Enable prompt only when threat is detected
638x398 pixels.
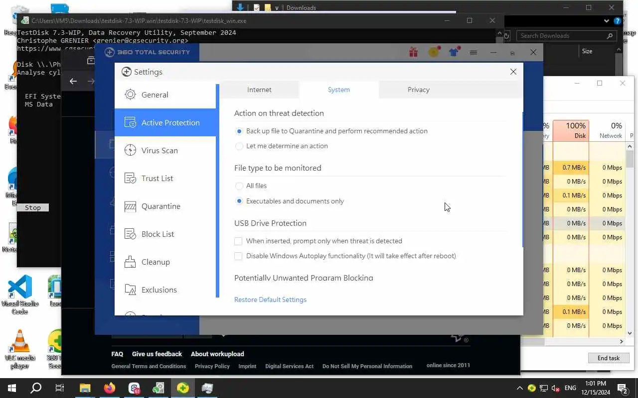[x=238, y=241]
